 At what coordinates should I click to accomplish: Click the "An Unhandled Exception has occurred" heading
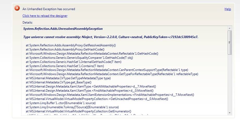[x=49, y=9]
